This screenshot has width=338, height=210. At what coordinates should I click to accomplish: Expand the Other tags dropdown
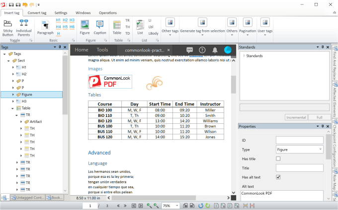pos(170,27)
